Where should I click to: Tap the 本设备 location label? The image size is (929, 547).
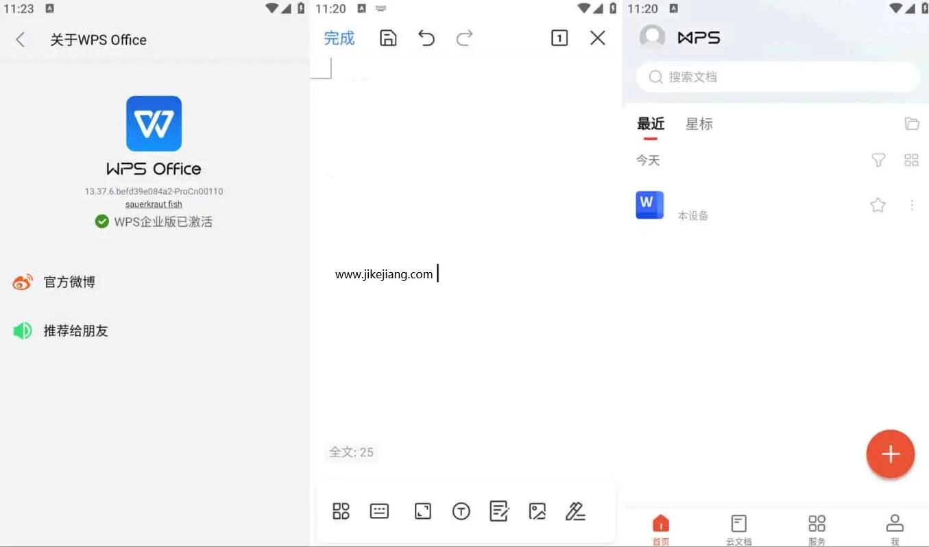(693, 215)
